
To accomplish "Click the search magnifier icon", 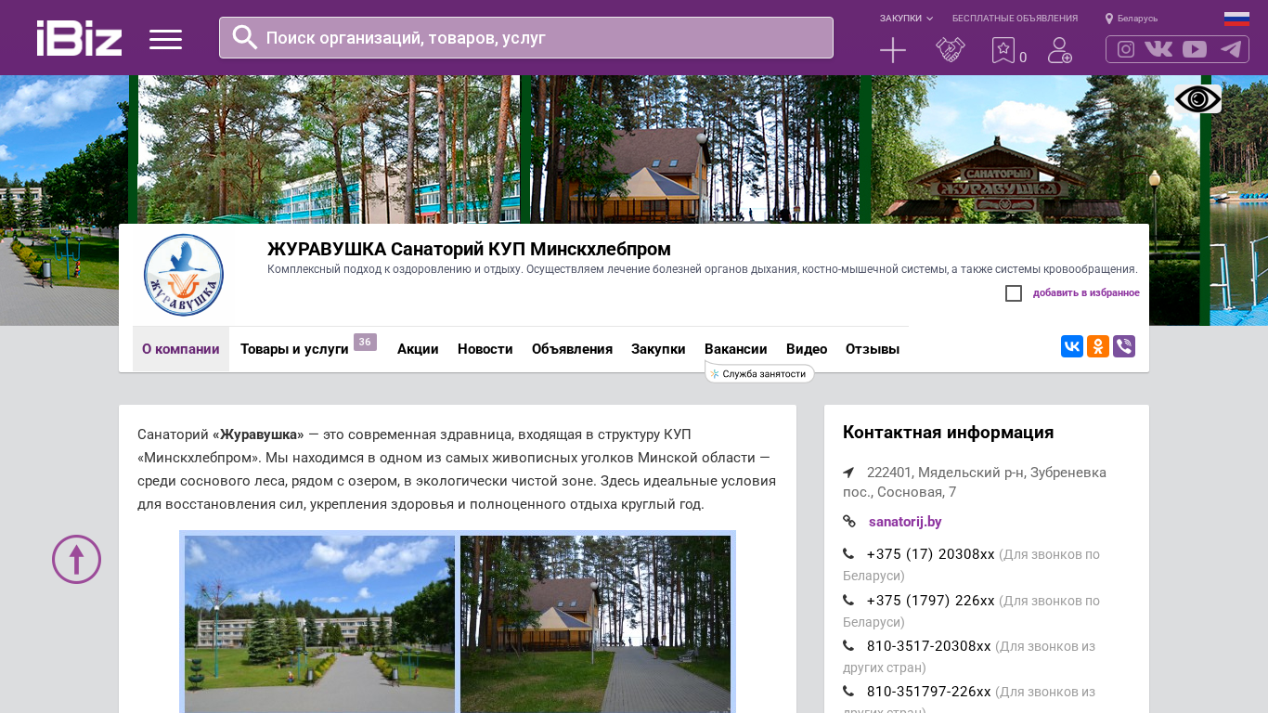I will [x=244, y=37].
